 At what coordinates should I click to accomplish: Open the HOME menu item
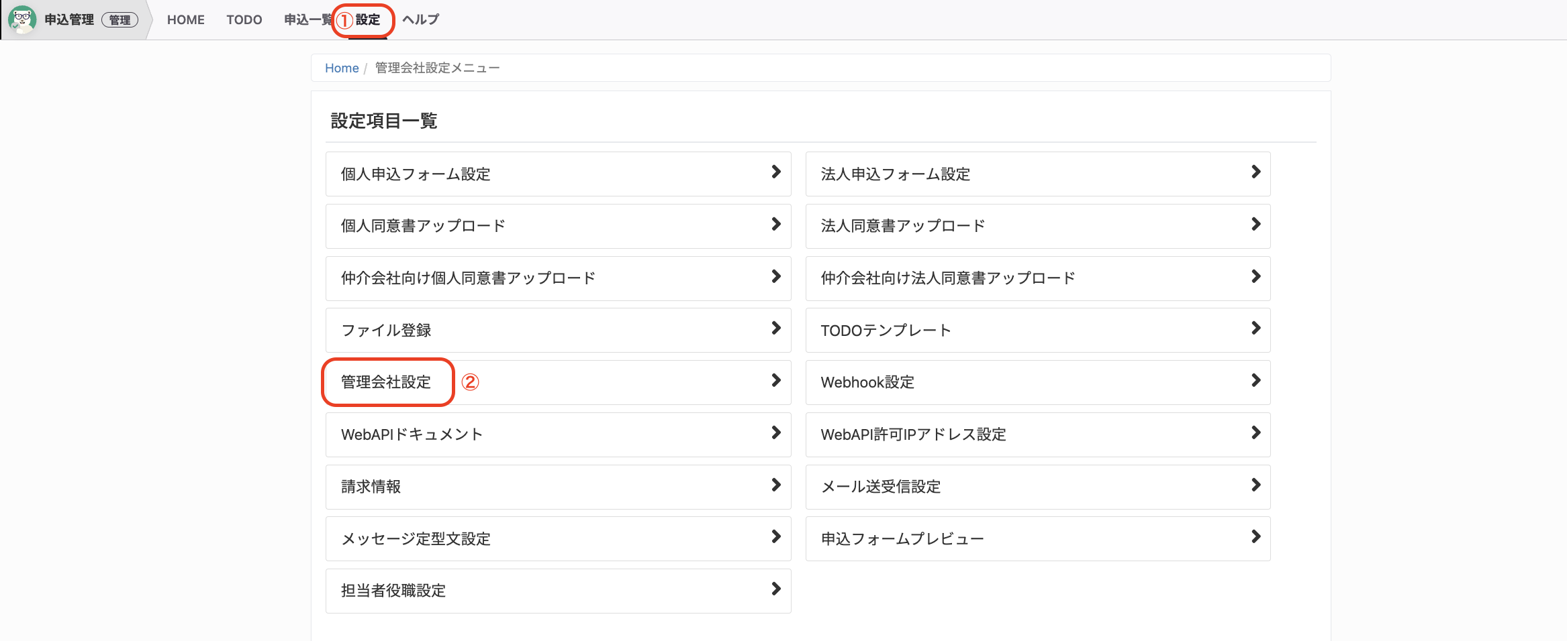186,20
